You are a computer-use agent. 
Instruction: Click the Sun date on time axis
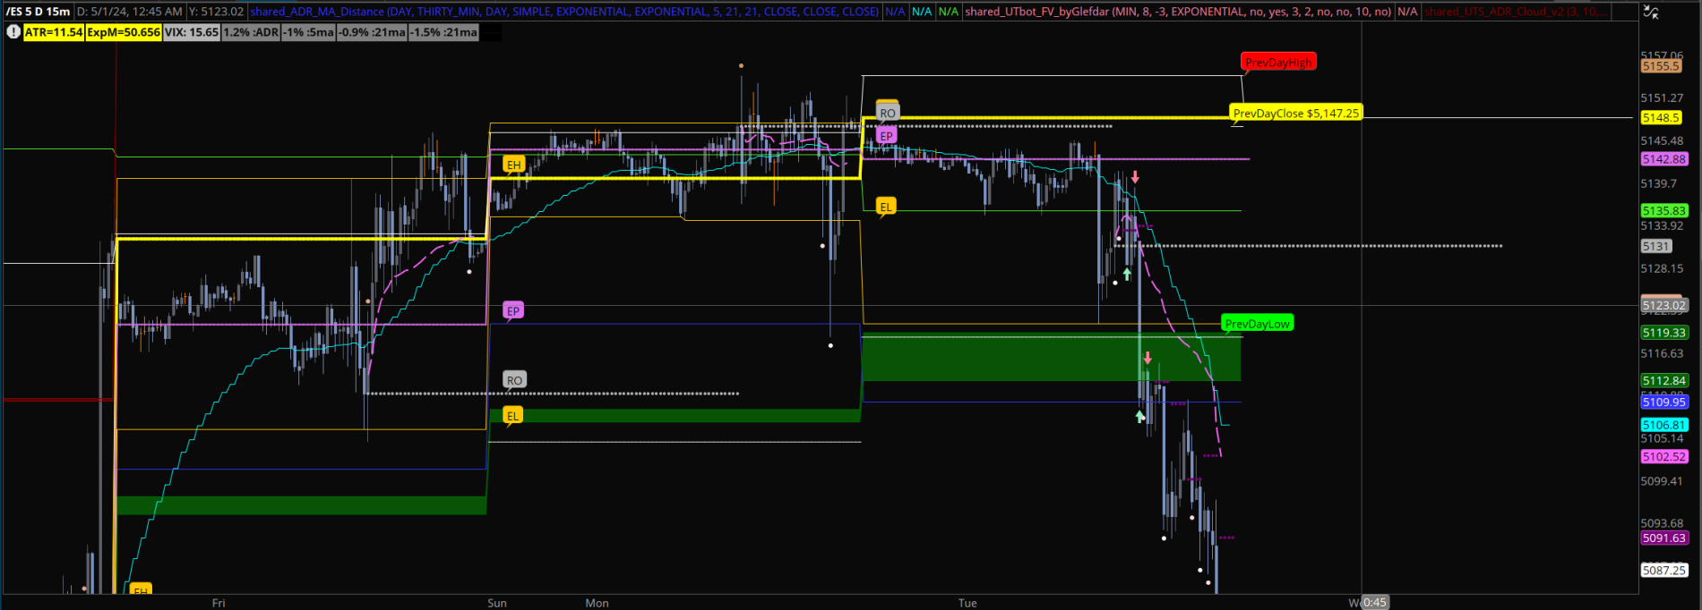click(x=497, y=603)
